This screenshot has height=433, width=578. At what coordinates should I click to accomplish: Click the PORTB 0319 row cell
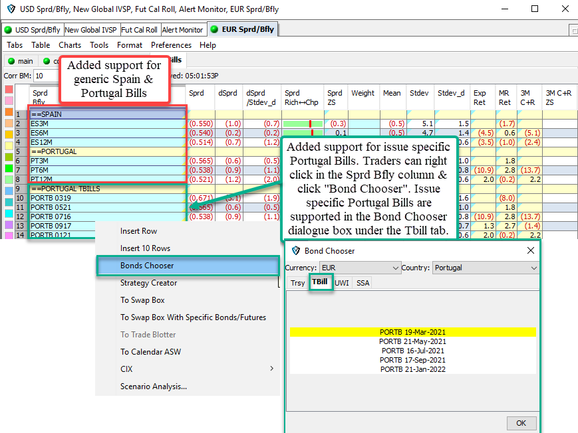(x=108, y=198)
